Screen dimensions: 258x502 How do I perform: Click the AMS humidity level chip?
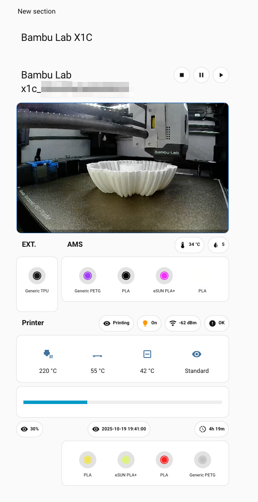[218, 245]
